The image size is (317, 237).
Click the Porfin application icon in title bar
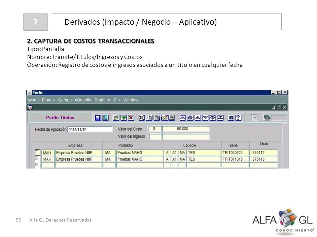click(29, 92)
